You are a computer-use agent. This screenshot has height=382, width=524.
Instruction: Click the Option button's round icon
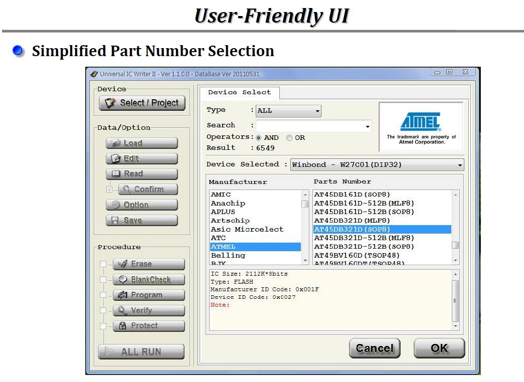116,205
